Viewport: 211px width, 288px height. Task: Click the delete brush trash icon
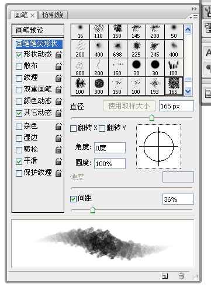[181, 276]
